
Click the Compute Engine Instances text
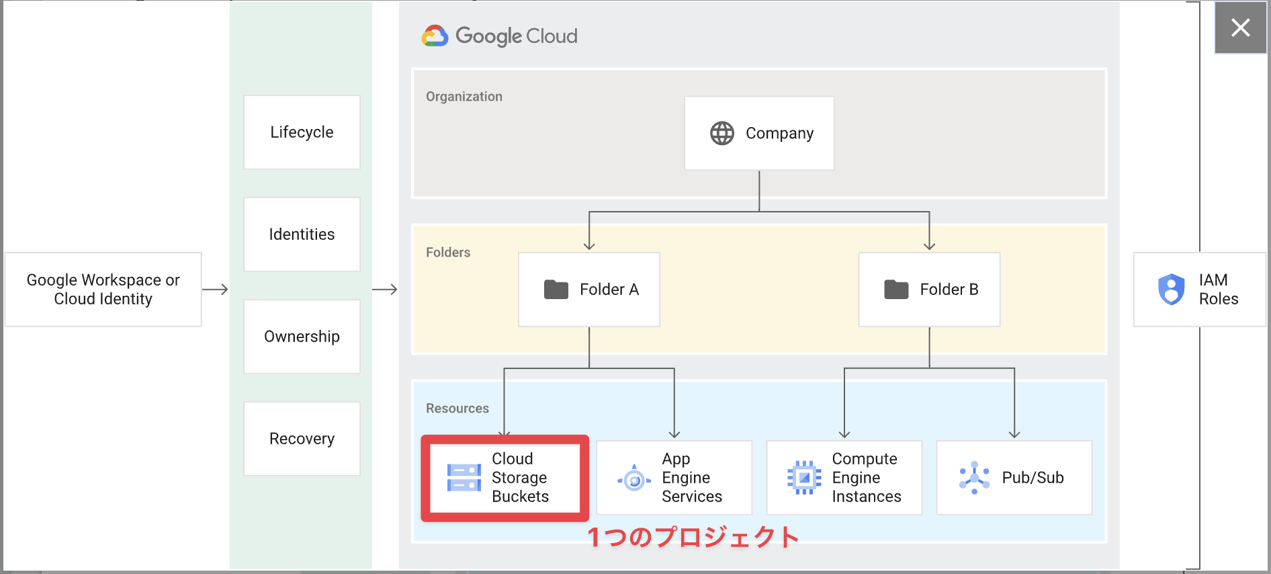pos(867,478)
